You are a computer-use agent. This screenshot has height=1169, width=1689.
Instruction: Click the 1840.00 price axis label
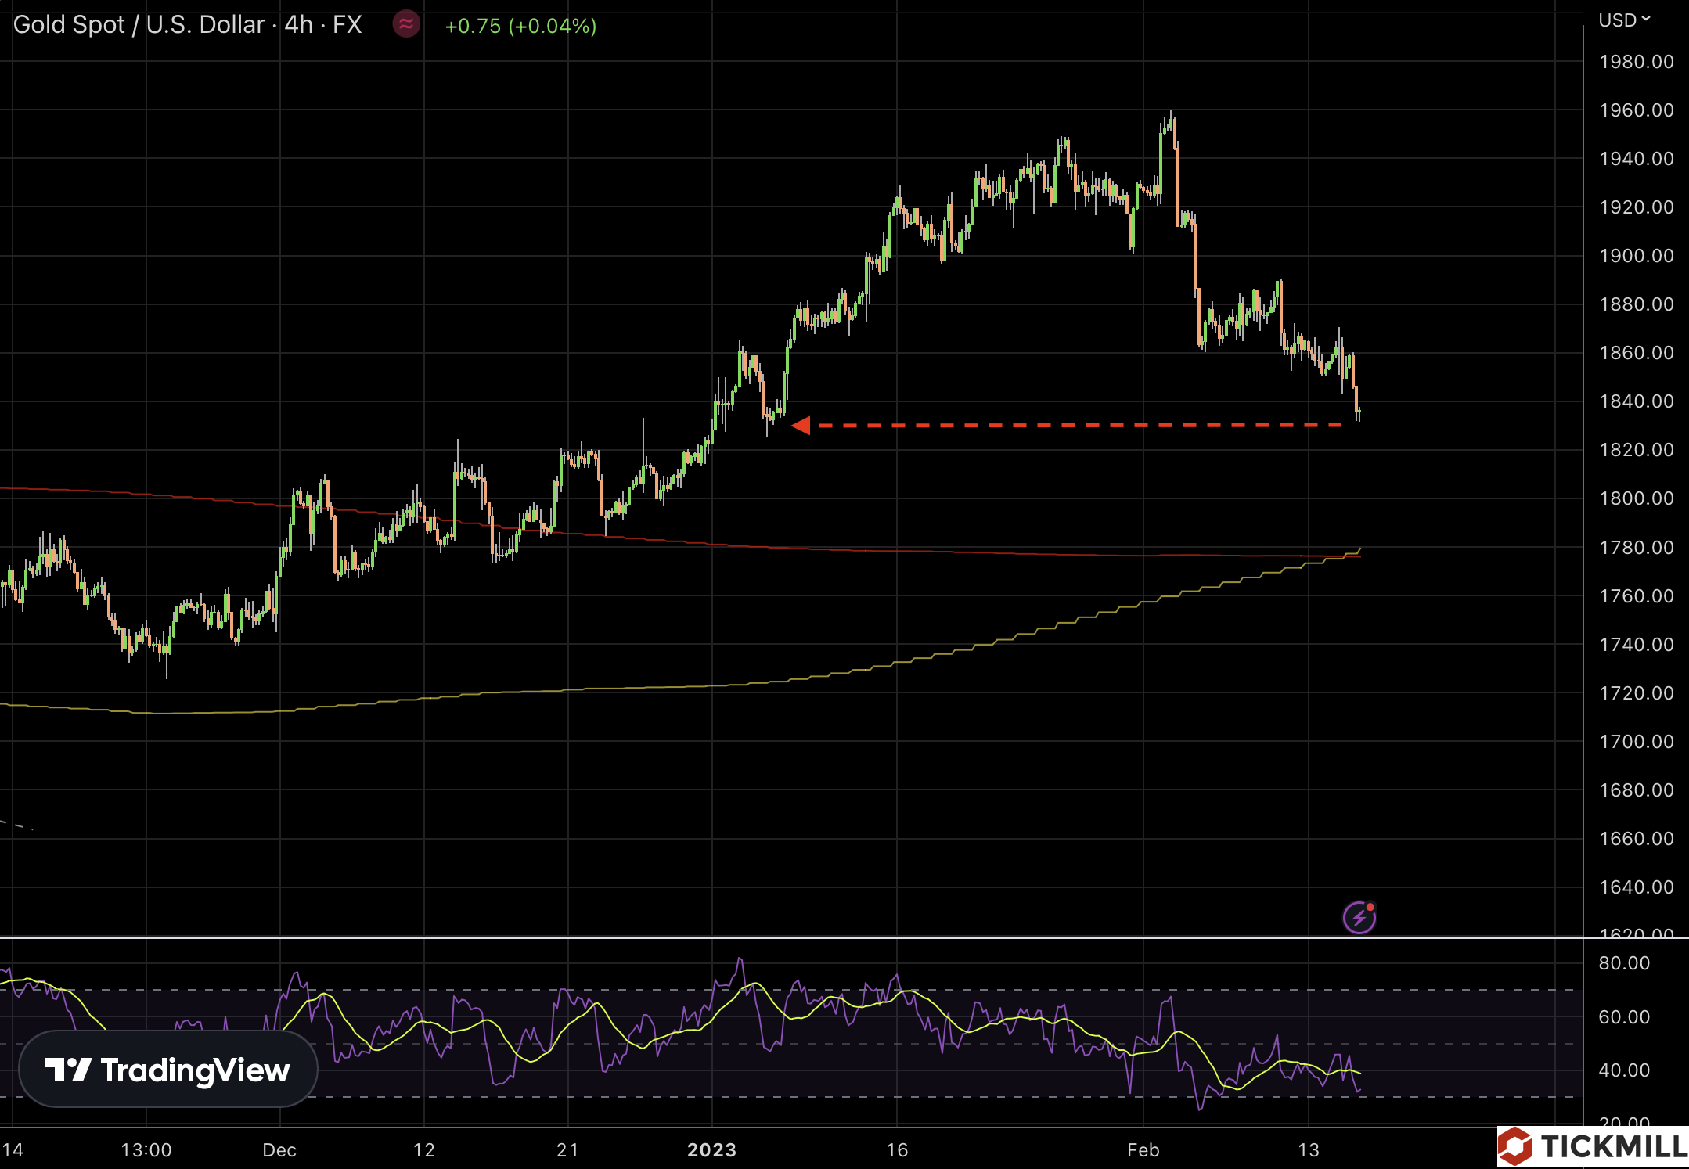click(x=1636, y=401)
